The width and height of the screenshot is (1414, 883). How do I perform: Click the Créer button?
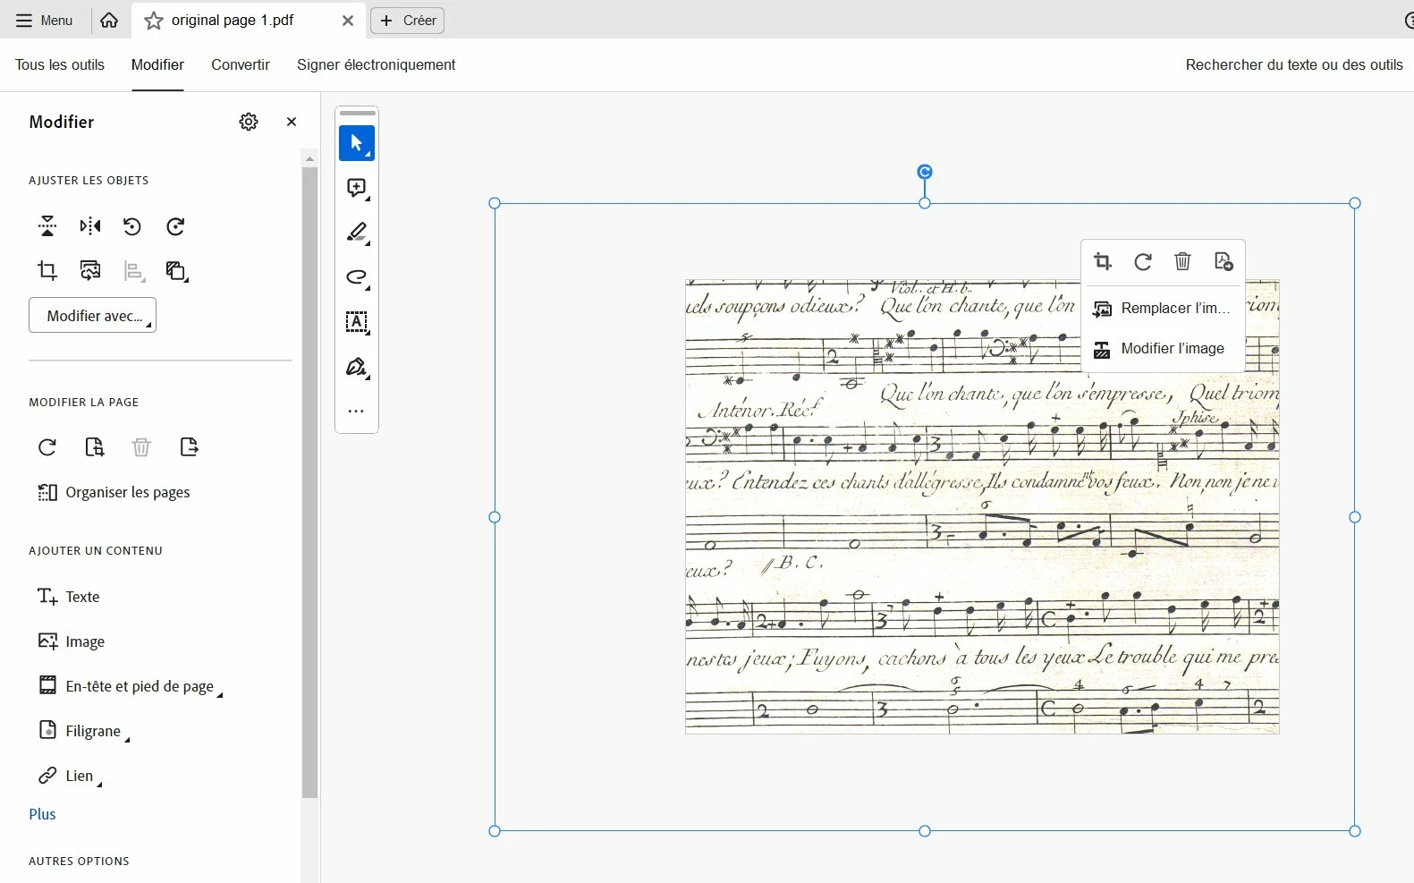click(x=408, y=21)
